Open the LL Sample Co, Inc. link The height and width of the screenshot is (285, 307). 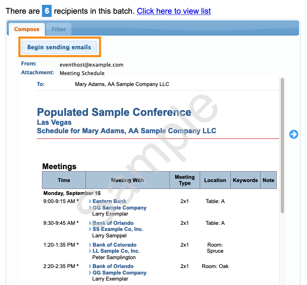click(116, 251)
